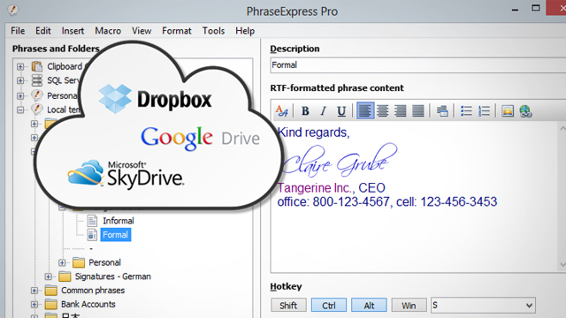Toggle the Ctrl hotkey modifier
Image resolution: width=566 pixels, height=318 pixels.
pyautogui.click(x=329, y=305)
